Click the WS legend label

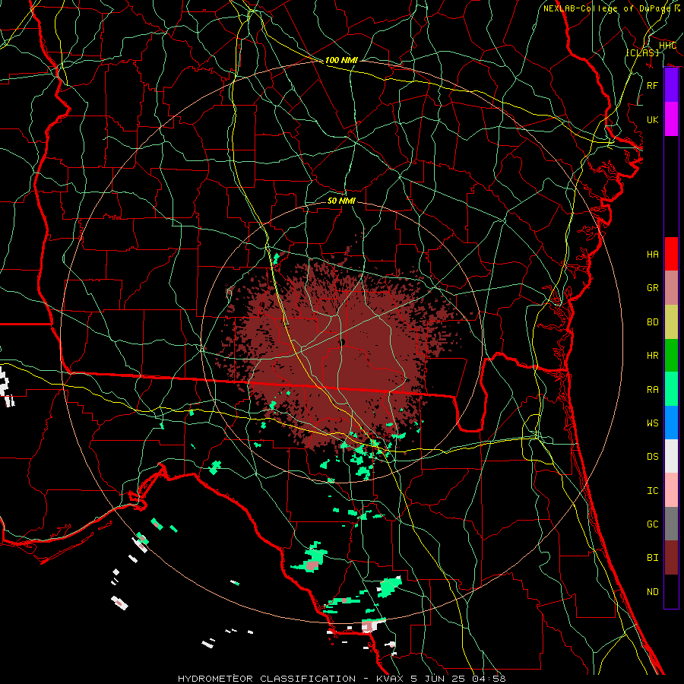(x=652, y=423)
